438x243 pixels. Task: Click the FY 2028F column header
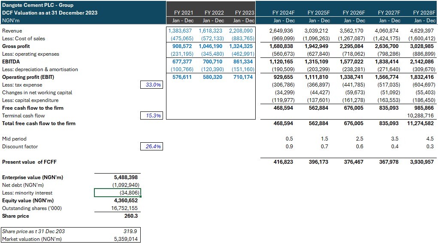tap(424, 13)
